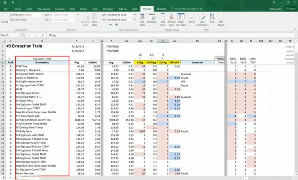Open the Name Box dropdown arrow
The width and height of the screenshot is (298, 180).
click(18, 35)
